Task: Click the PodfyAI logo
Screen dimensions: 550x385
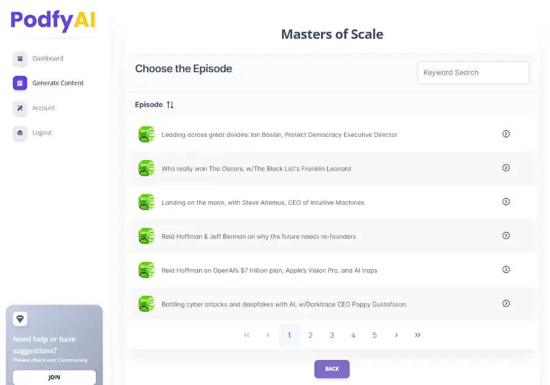Action: 52,21
